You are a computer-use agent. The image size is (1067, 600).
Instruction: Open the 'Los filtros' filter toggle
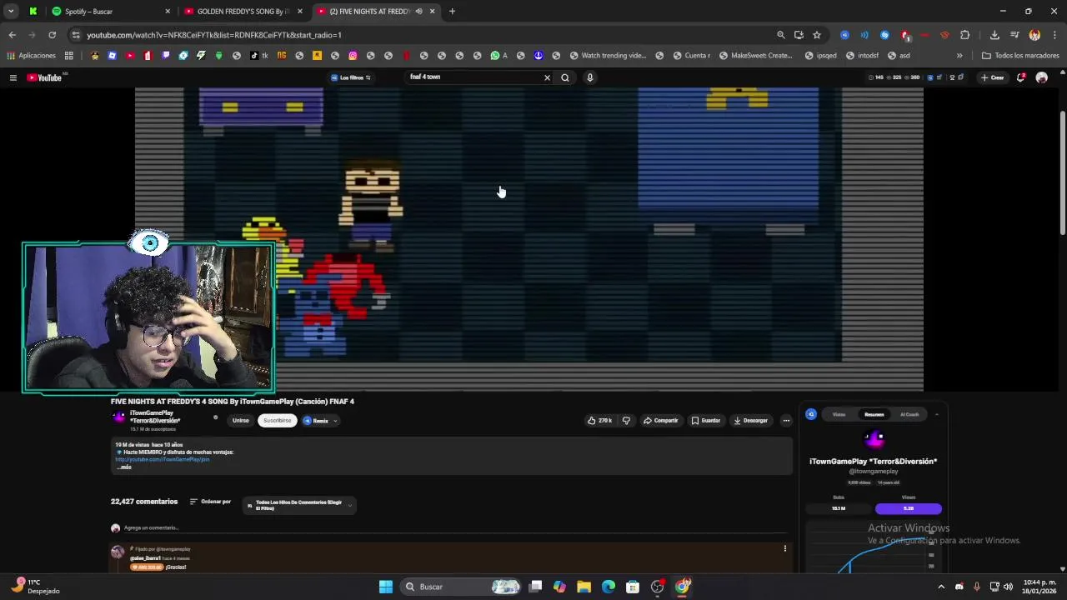point(351,77)
